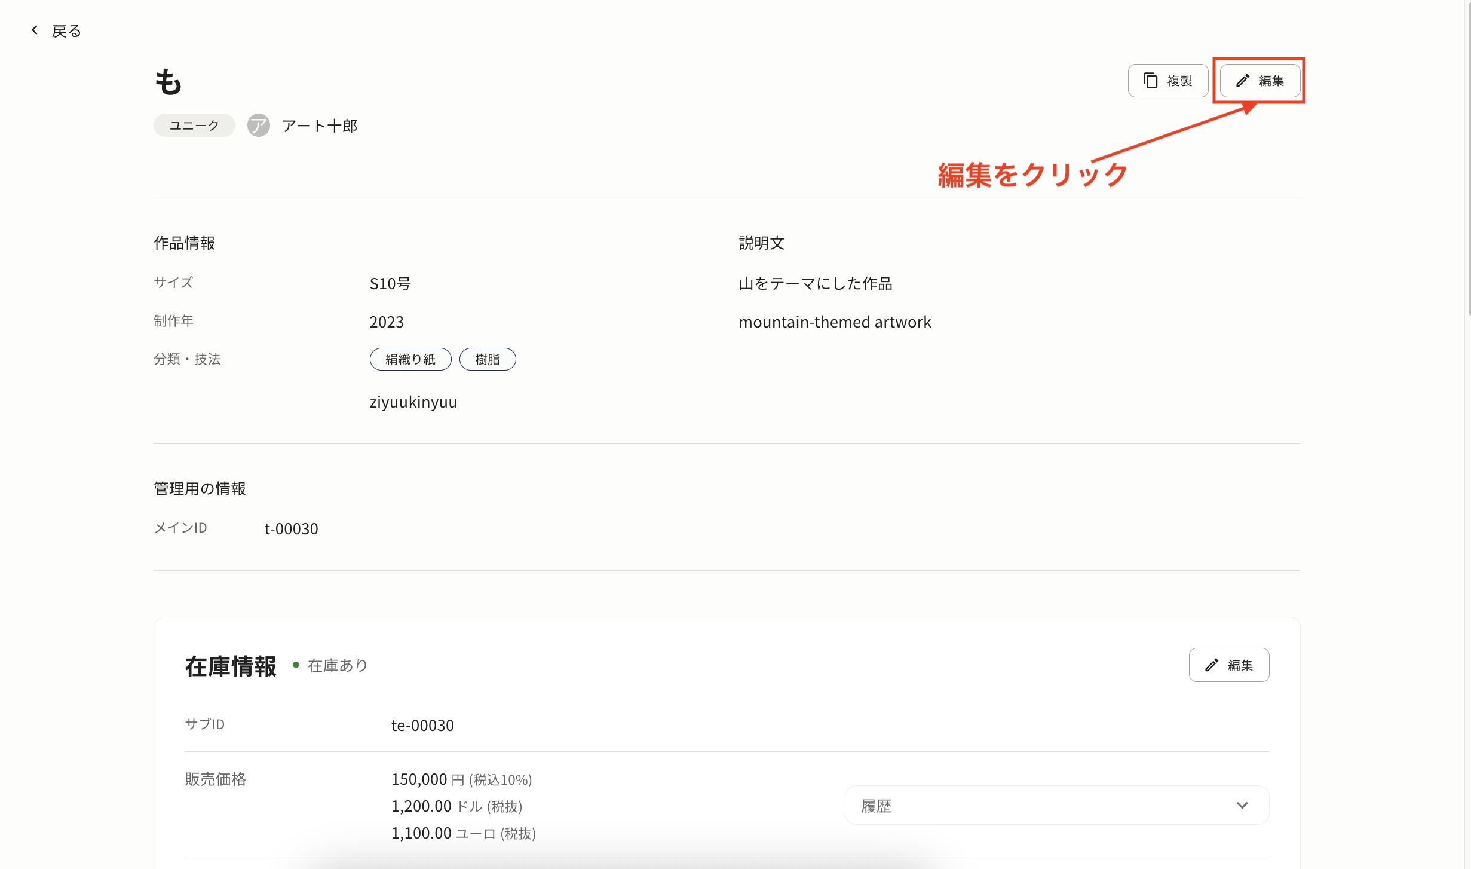Click the back chevron next to 戻る
Viewport: 1471px width, 869px height.
click(34, 29)
